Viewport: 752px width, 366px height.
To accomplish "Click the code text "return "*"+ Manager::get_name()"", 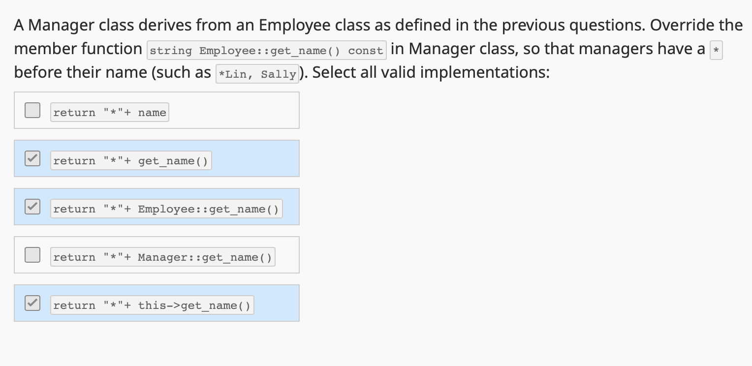I will coord(162,257).
